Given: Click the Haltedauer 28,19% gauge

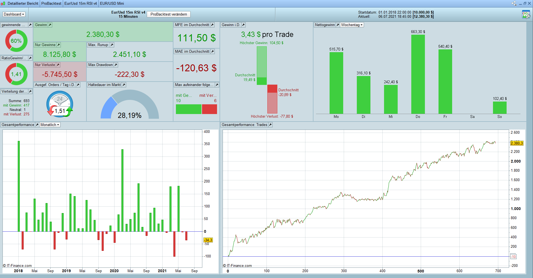Looking at the screenshot, I should pos(130,105).
